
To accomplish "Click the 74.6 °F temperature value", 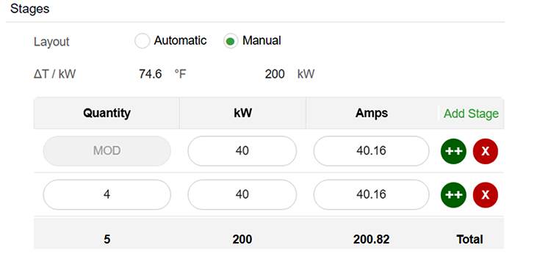I will [x=162, y=74].
